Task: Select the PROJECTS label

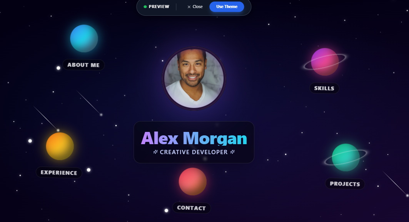Action: tap(345, 184)
